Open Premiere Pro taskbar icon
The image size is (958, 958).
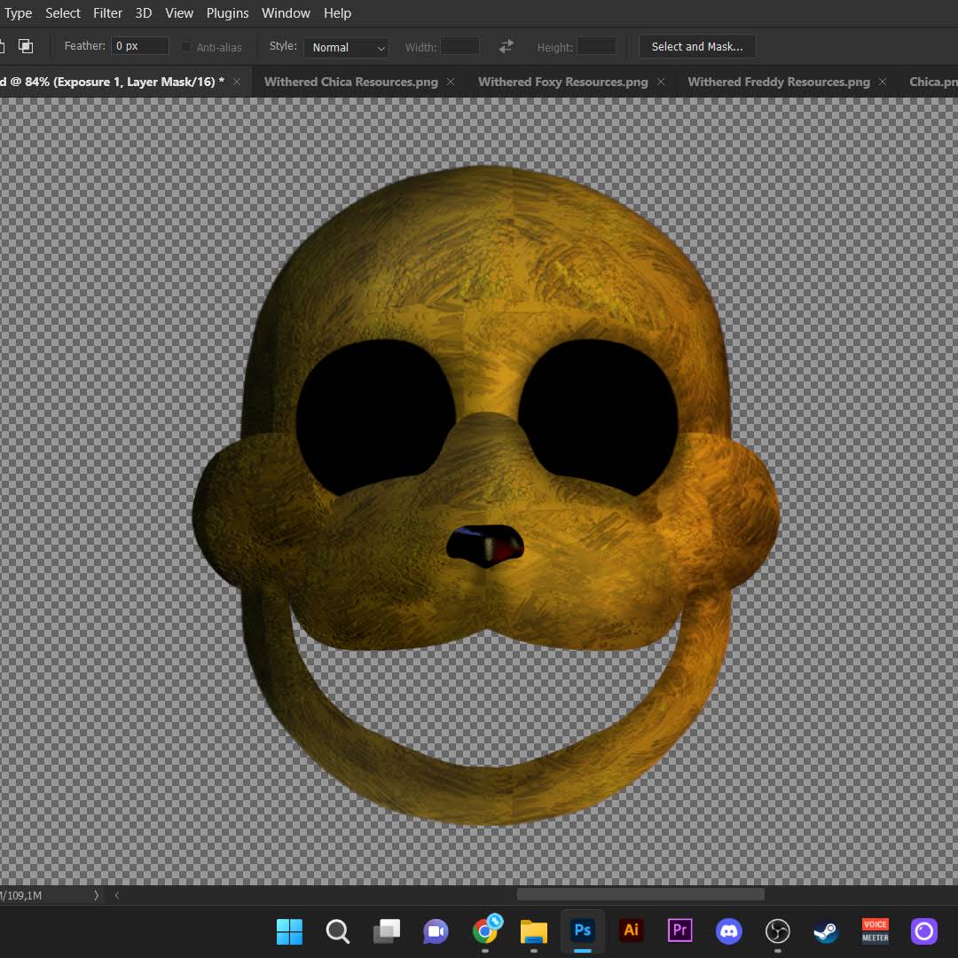pos(680,931)
